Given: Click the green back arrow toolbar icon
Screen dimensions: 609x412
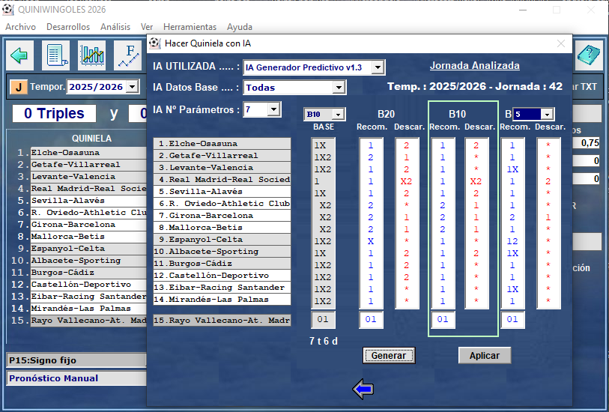Looking at the screenshot, I should 19,55.
